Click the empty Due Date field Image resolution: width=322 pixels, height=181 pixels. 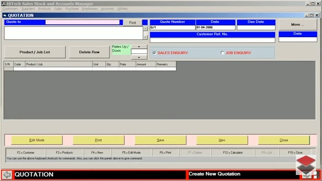click(x=256, y=28)
